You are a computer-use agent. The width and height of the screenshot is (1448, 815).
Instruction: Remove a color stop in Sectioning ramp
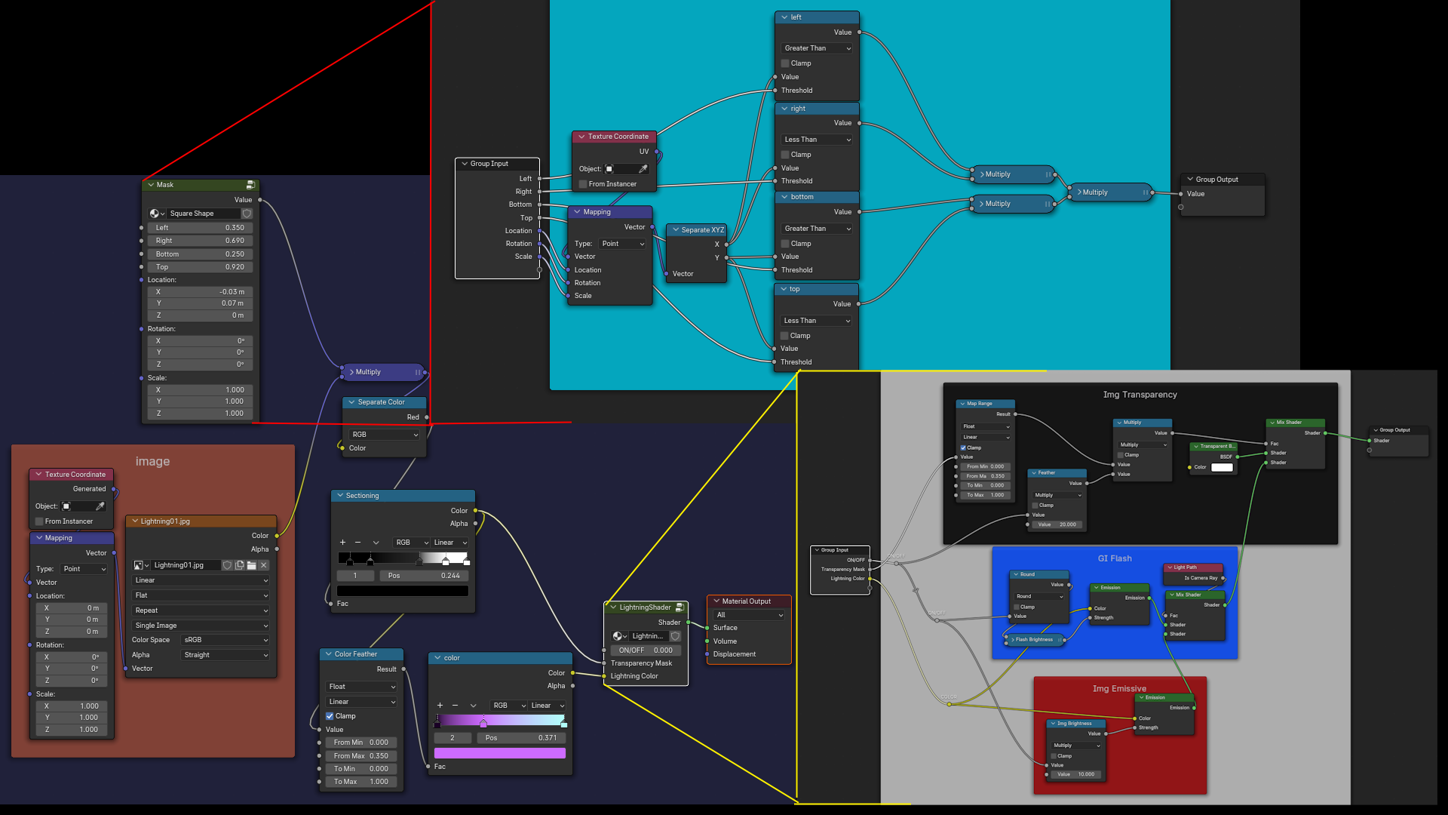click(357, 543)
